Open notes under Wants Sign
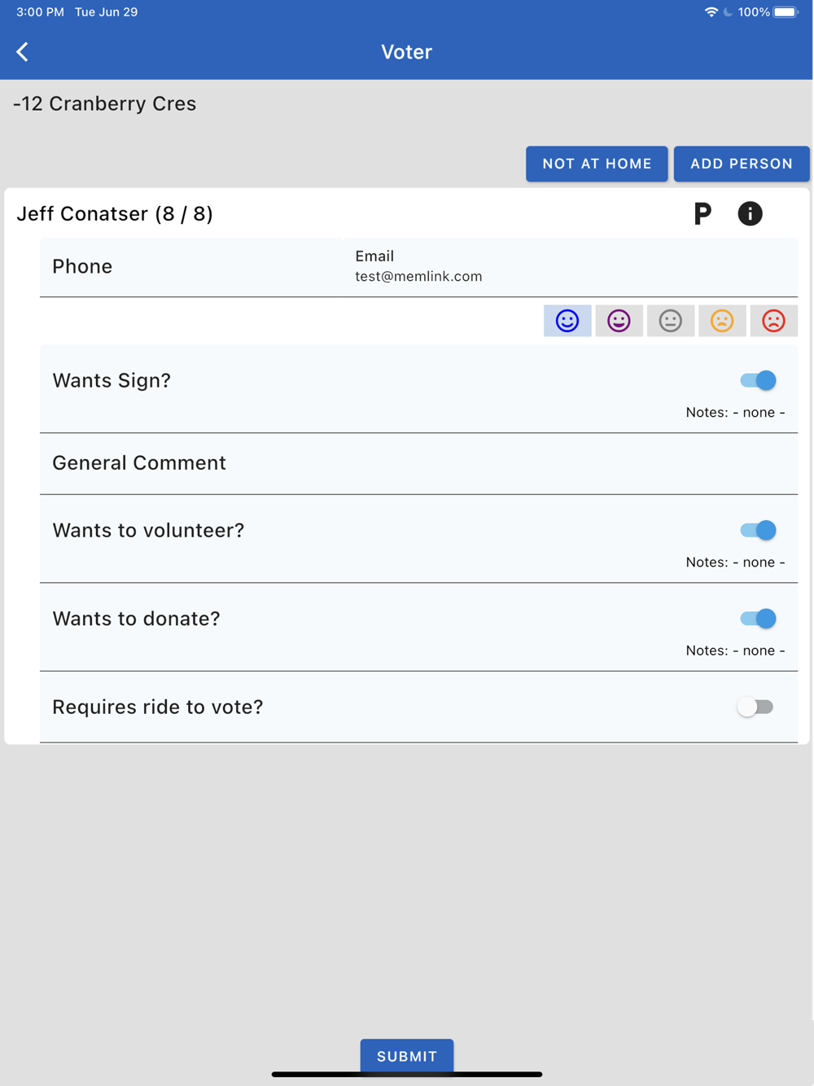This screenshot has height=1086, width=814. (x=735, y=413)
